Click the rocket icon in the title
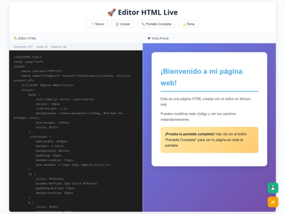The height and width of the screenshot is (214, 285). 111,12
